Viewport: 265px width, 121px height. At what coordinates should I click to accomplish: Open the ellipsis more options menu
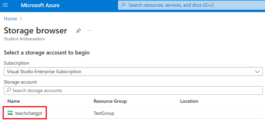[x=90, y=31]
